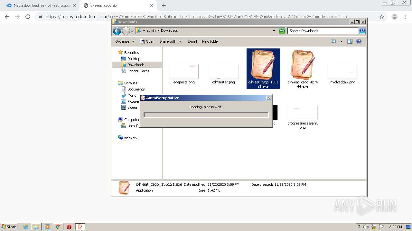The height and width of the screenshot is (231, 412).
Task: Click New folder in the toolbar
Action: [x=211, y=41]
